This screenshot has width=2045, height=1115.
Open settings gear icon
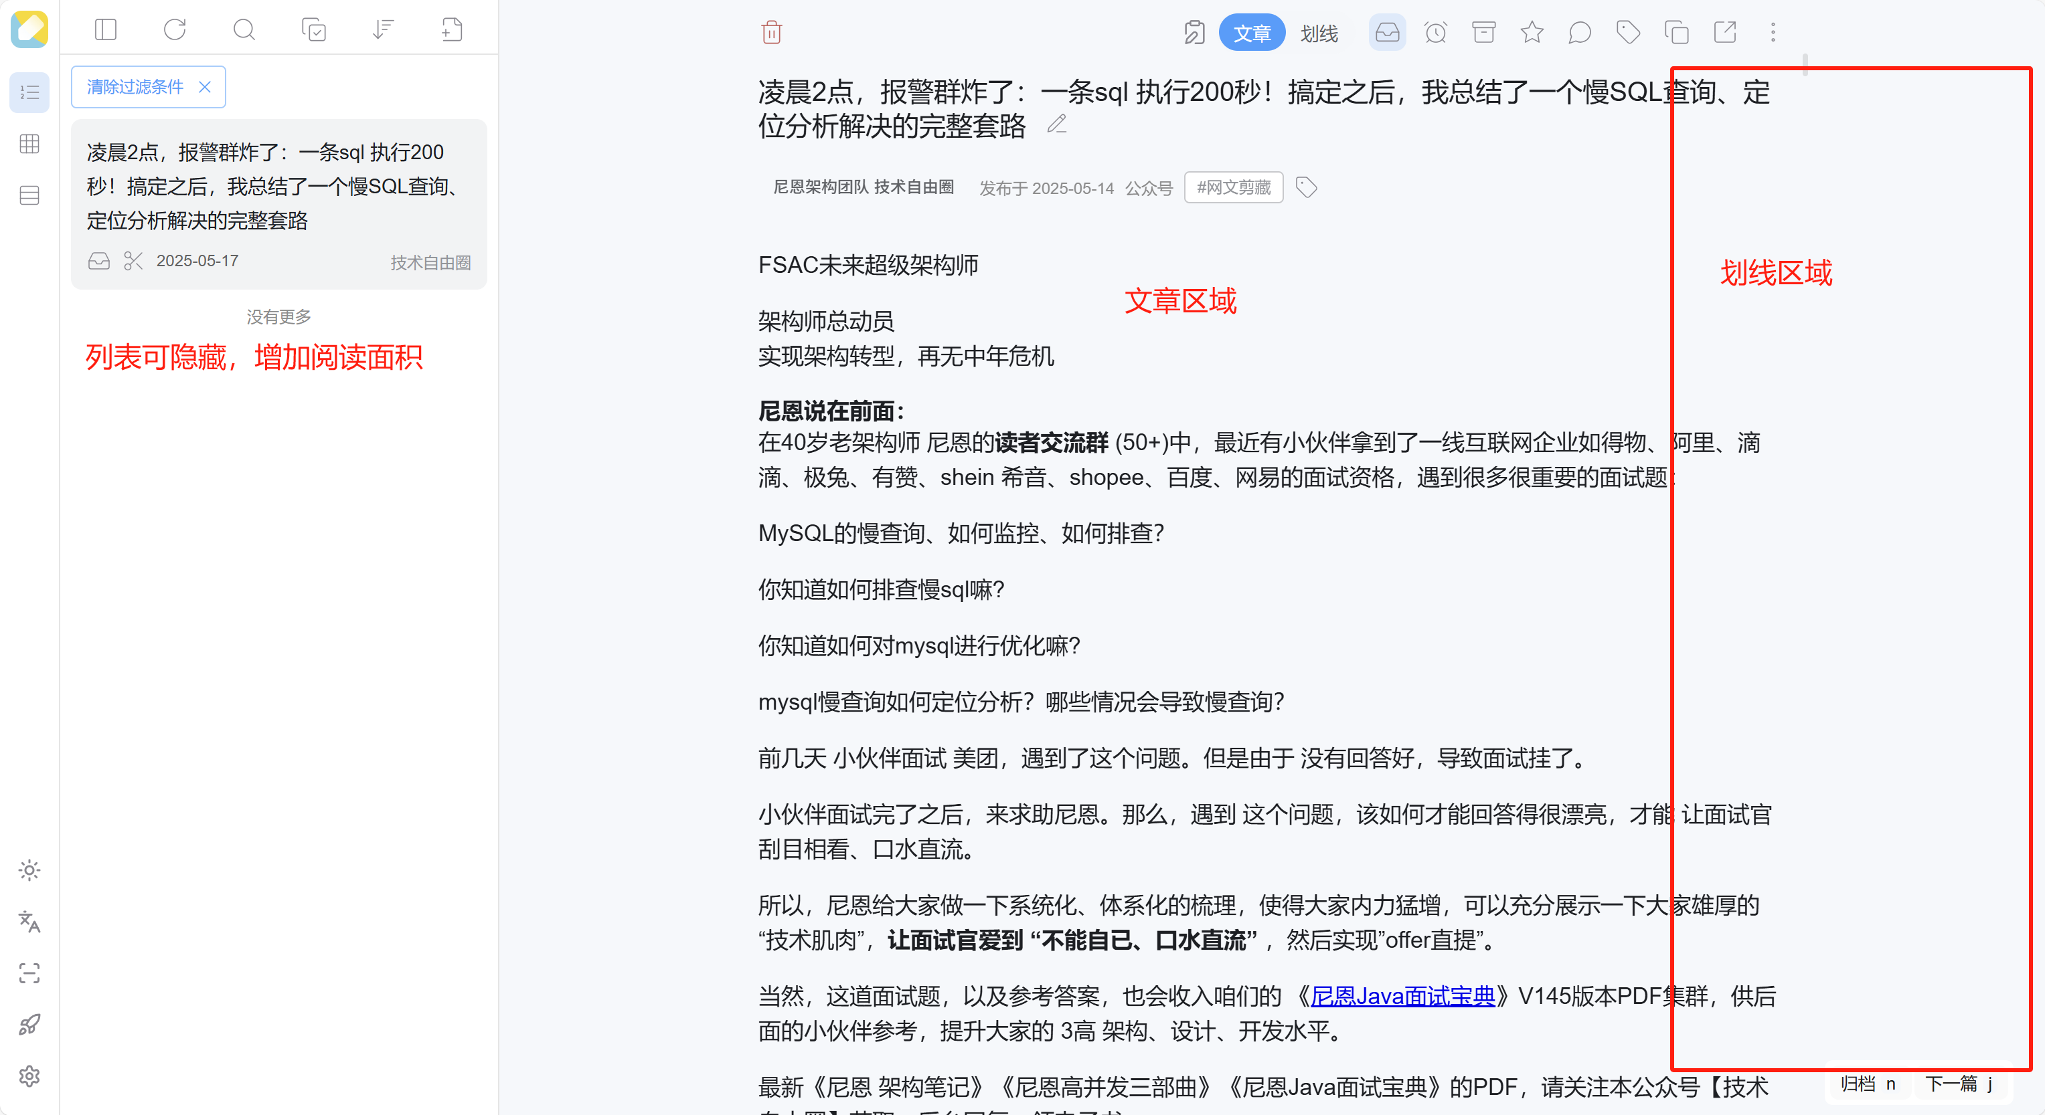click(29, 1076)
